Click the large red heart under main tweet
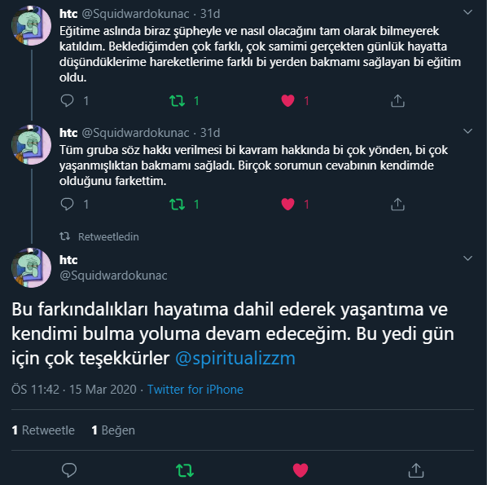487x485 pixels. pos(301,470)
